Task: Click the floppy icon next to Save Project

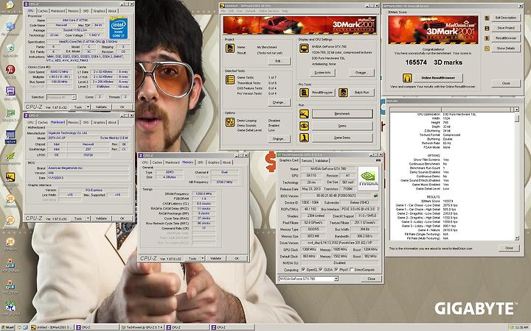Action: click(487, 28)
